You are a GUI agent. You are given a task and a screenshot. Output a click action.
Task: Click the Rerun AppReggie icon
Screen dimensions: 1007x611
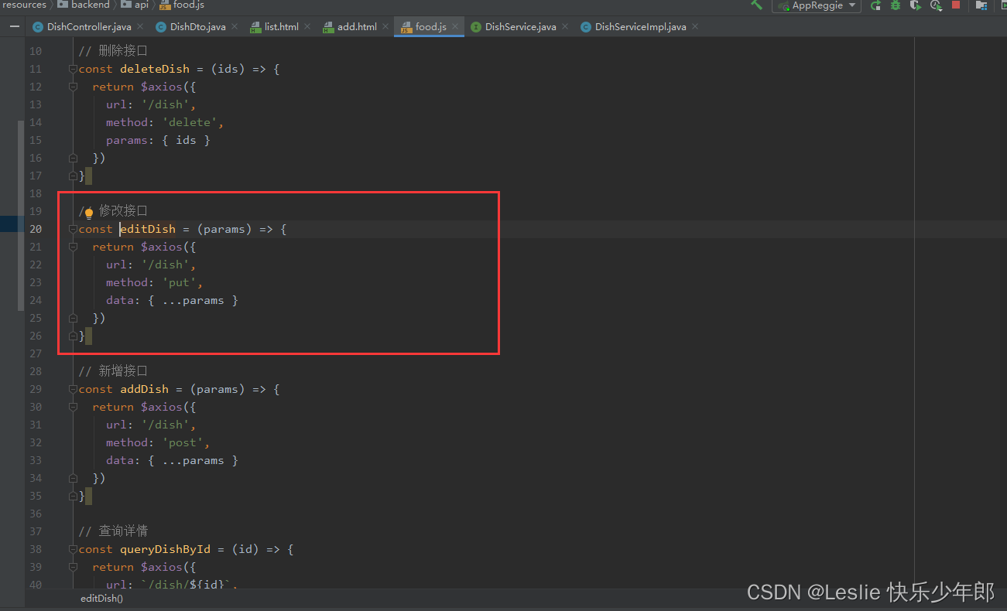[875, 5]
